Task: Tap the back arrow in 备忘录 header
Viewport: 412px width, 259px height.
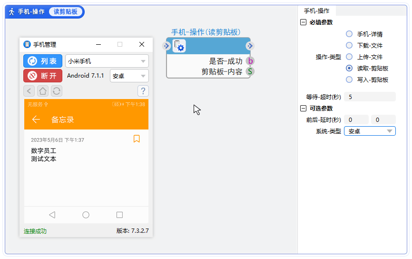Action: point(36,120)
